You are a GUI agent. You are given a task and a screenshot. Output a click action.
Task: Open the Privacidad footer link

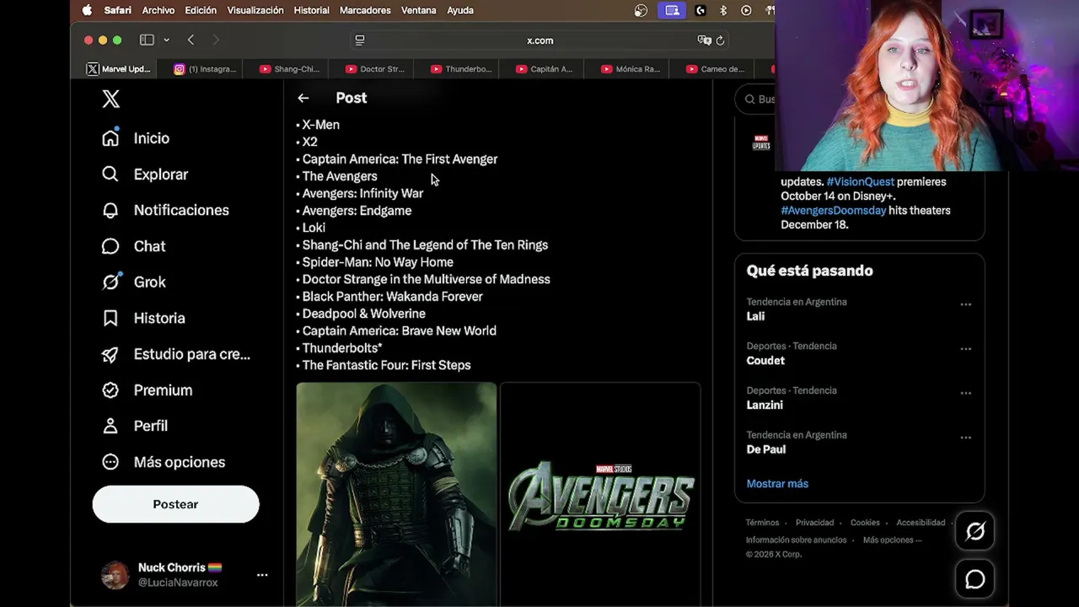814,523
